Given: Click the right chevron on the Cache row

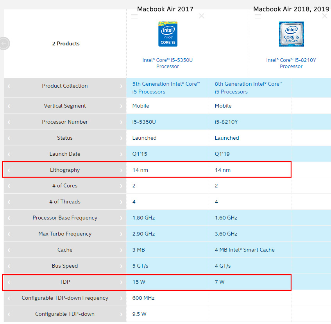Looking at the screenshot, I should (121, 250).
